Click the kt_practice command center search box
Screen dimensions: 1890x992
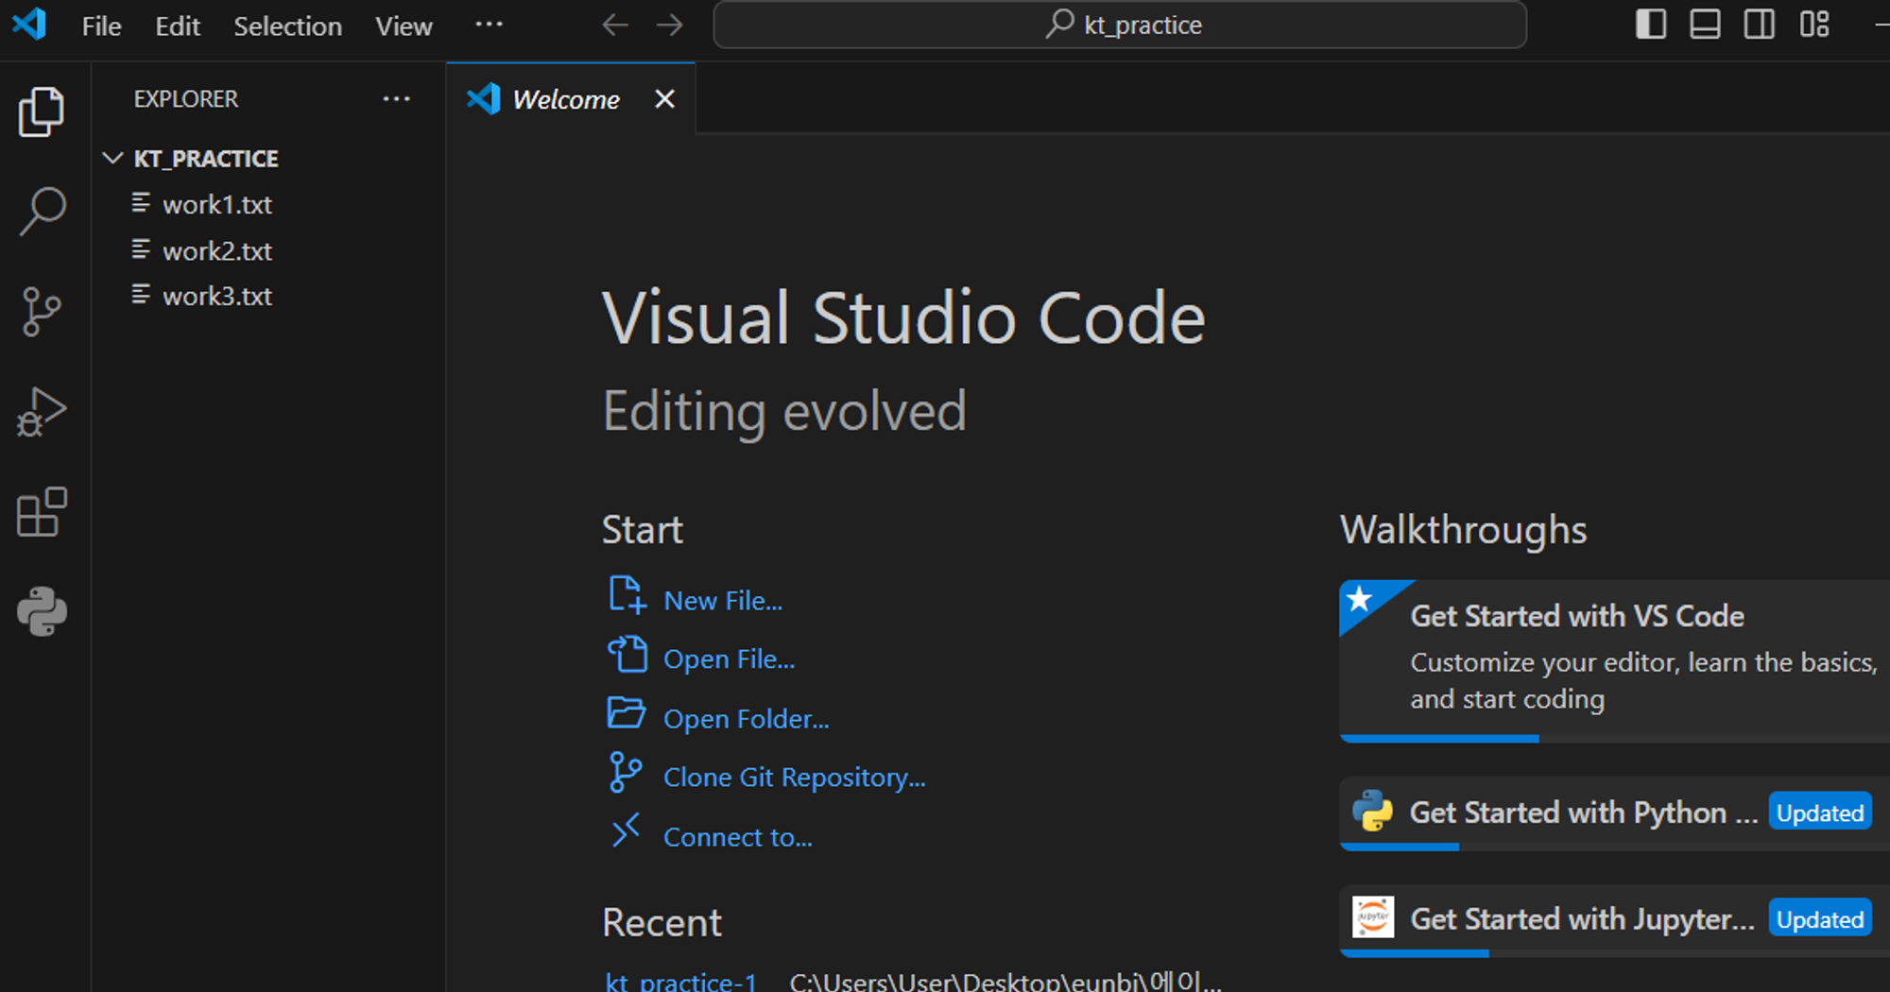pos(1120,25)
